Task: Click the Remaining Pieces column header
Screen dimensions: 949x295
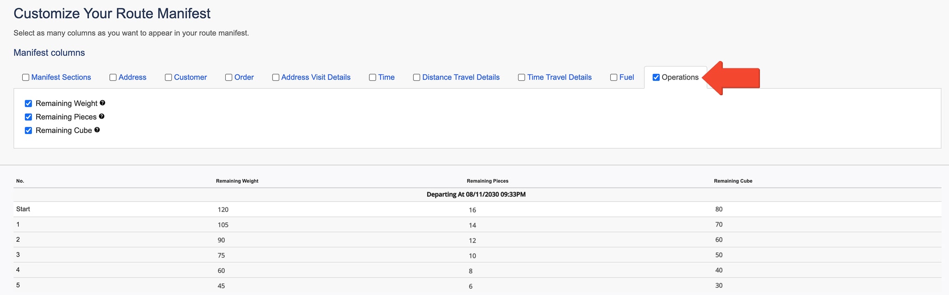Action: pos(487,181)
